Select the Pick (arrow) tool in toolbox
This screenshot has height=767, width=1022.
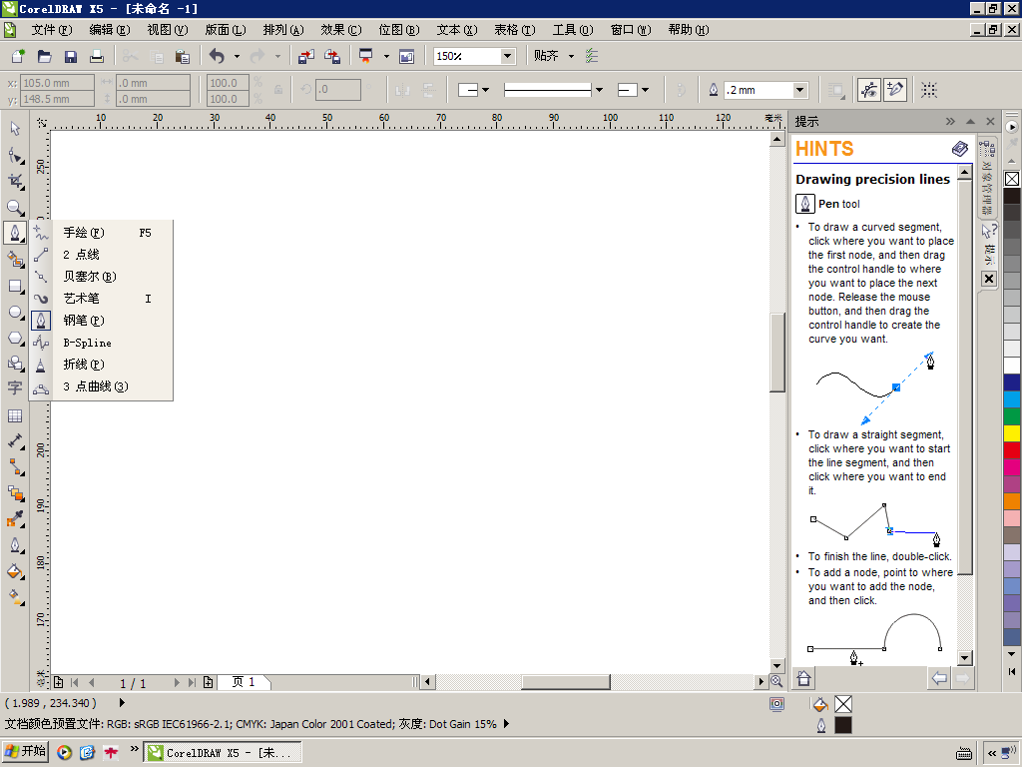point(15,129)
